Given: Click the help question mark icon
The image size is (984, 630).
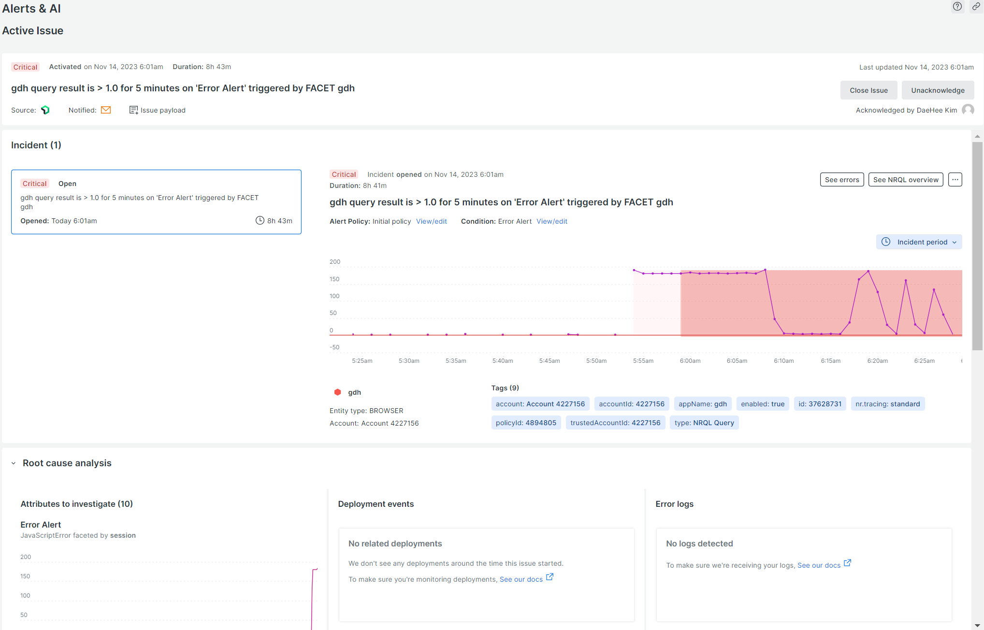Looking at the screenshot, I should click(957, 7).
